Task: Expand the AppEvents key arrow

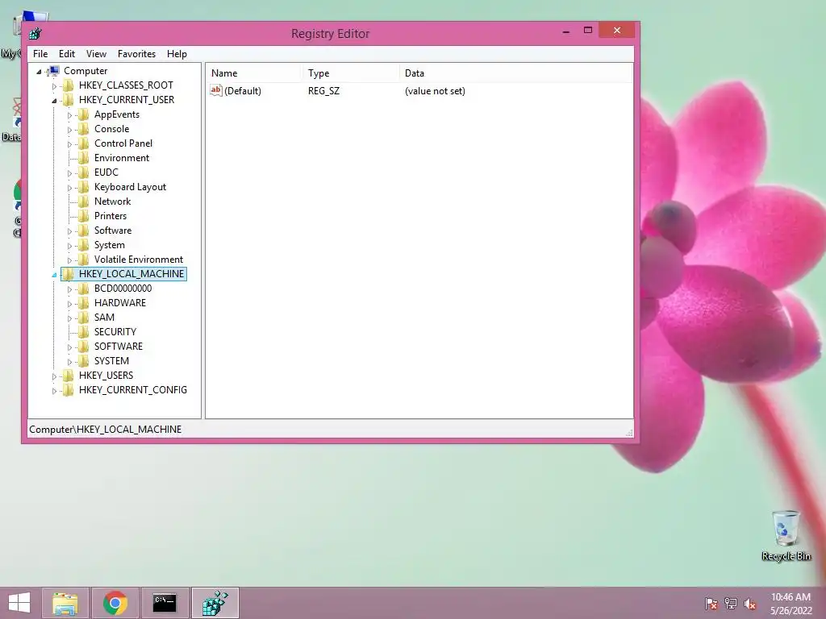Action: coord(69,114)
